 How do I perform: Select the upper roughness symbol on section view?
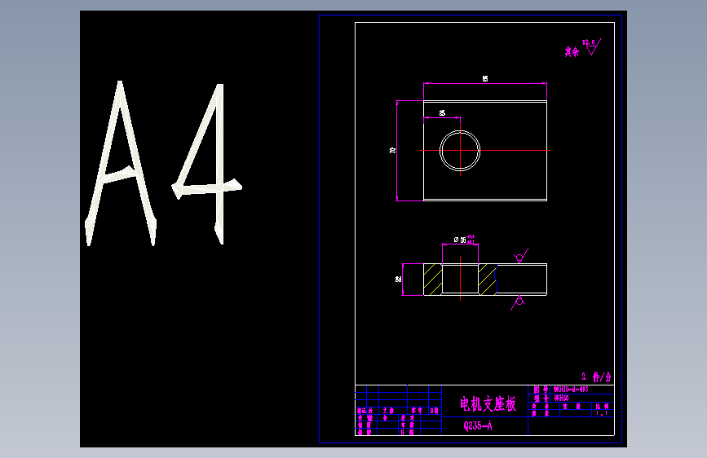521,256
